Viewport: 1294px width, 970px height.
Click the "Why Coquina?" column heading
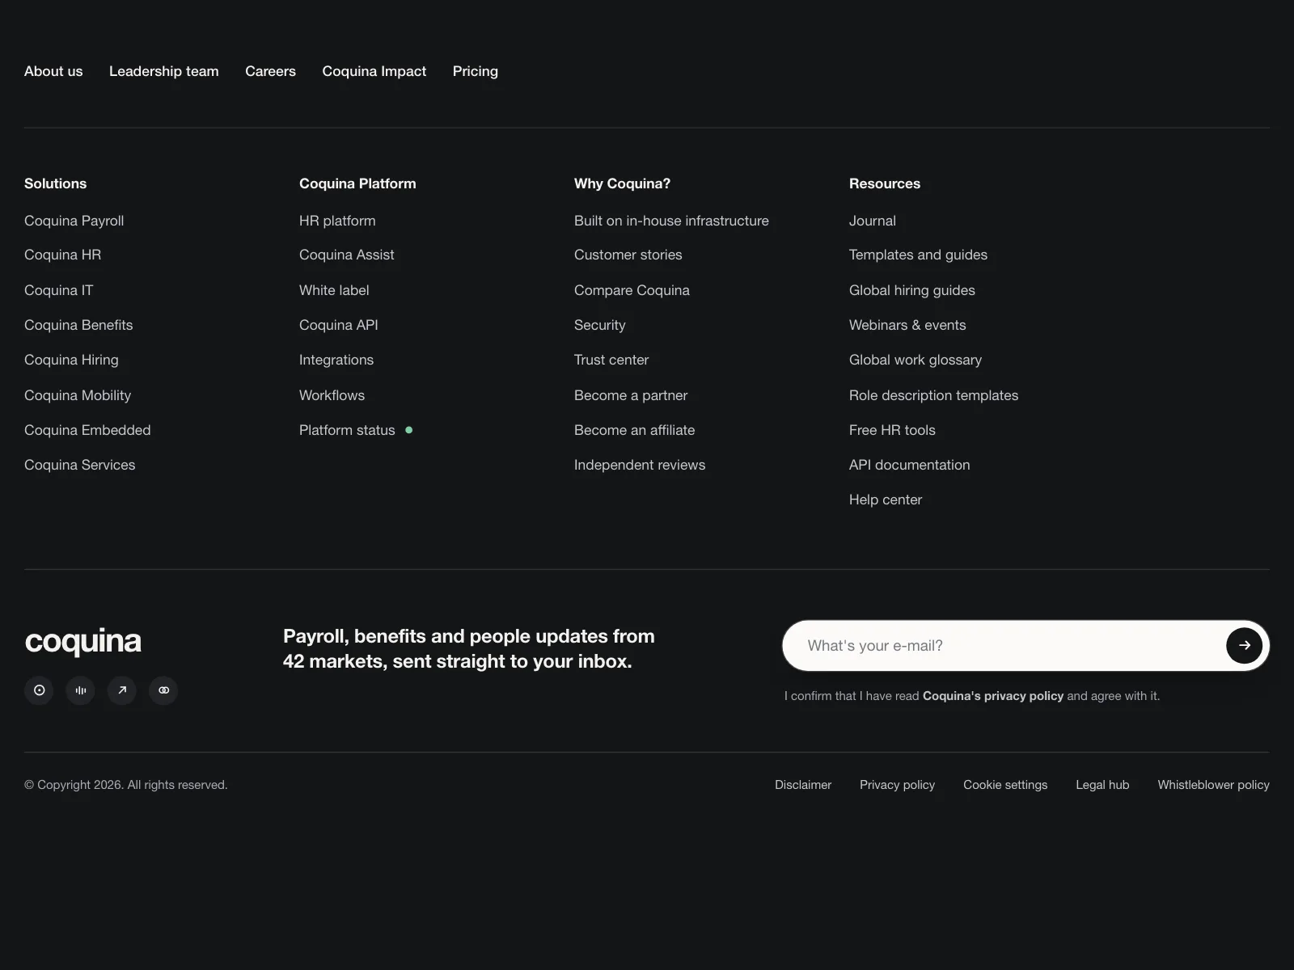(622, 183)
